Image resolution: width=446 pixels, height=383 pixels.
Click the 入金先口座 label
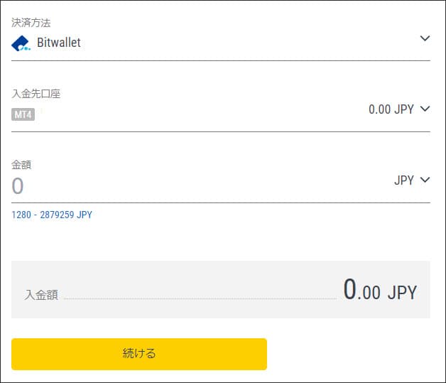[x=36, y=94]
